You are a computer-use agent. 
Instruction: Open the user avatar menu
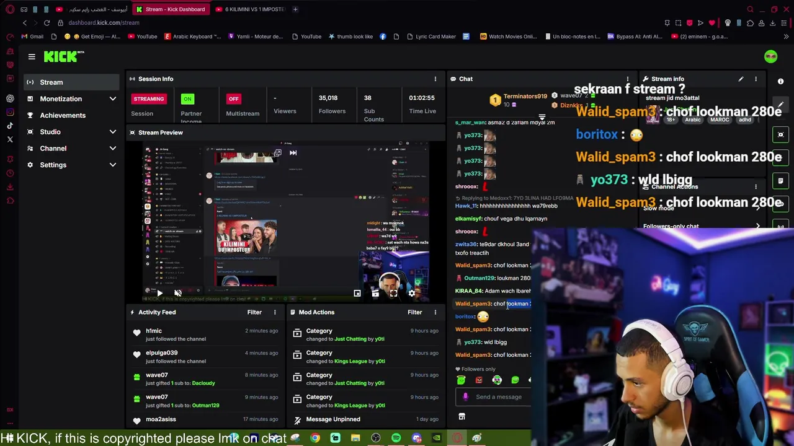(770, 56)
